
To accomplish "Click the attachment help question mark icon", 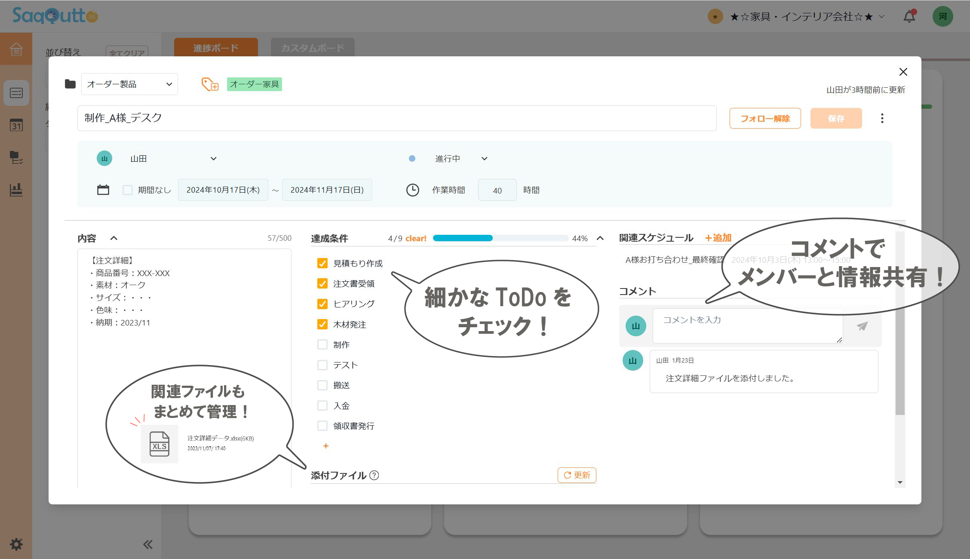I will 374,475.
